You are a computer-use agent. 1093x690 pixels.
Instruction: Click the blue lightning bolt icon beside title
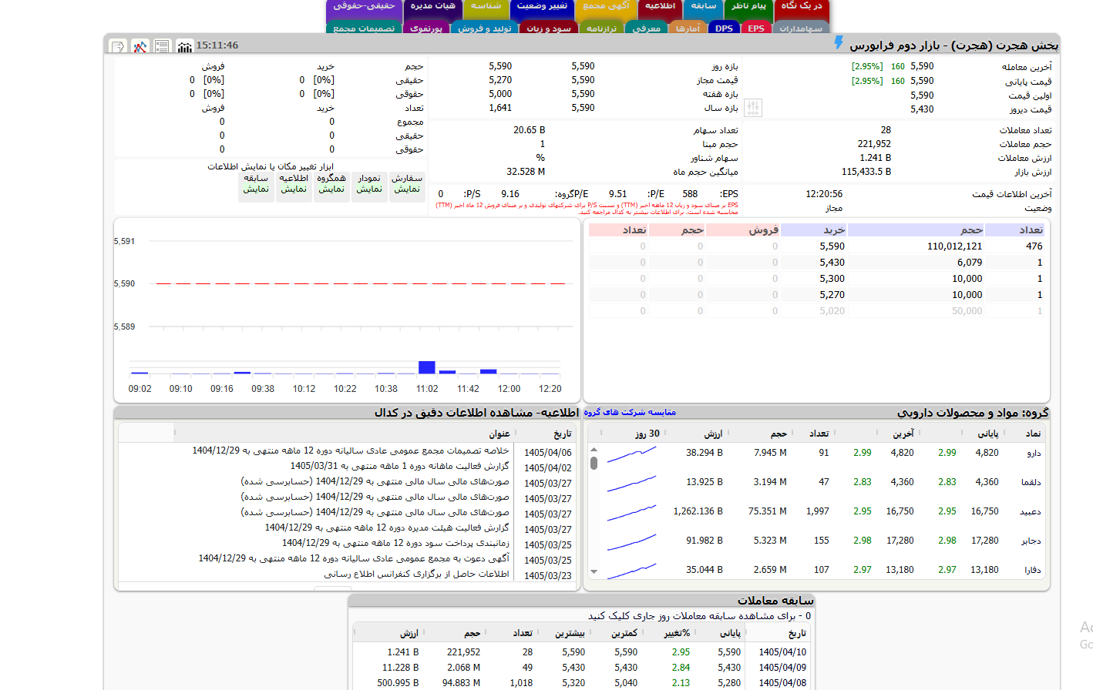[x=839, y=42]
